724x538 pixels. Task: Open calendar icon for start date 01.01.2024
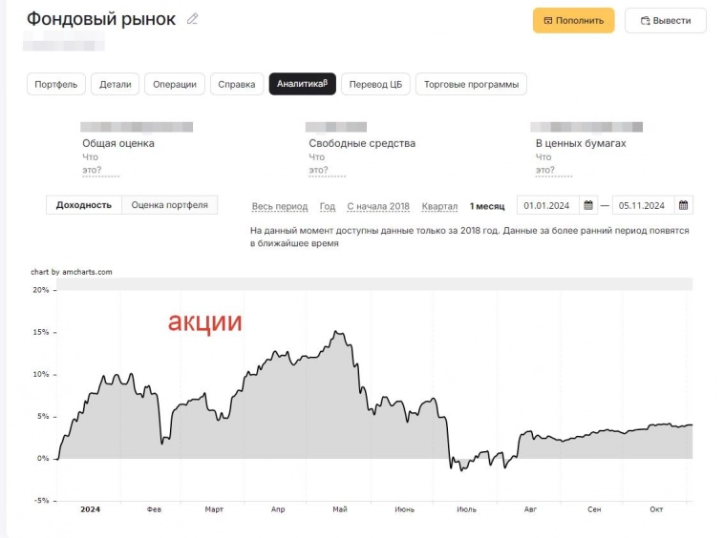point(589,205)
